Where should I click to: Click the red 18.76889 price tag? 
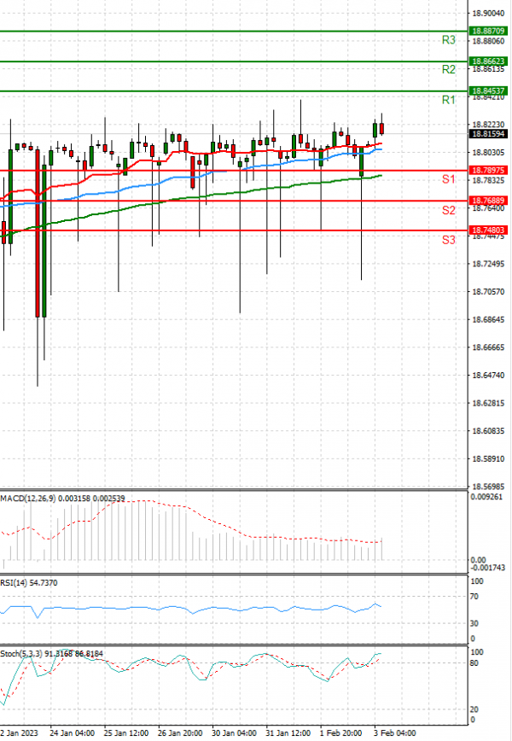tap(488, 201)
